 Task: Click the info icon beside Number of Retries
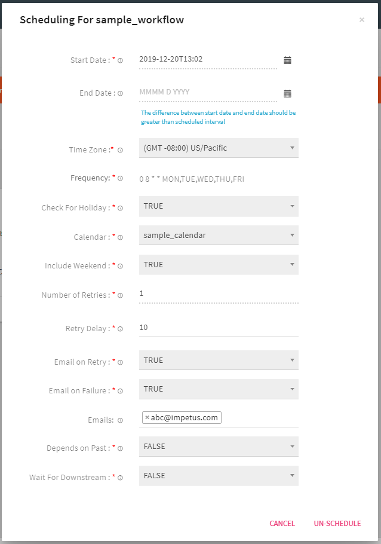pyautogui.click(x=120, y=295)
